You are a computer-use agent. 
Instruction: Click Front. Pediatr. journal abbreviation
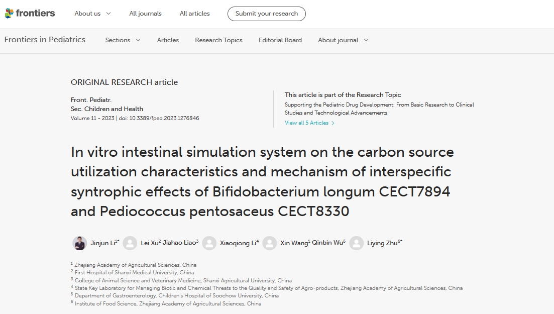91,99
